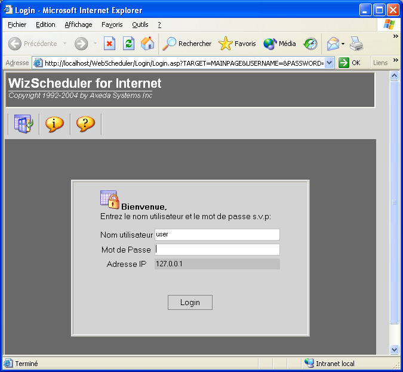Screen dimensions: 403x372
Task: Click the OK go button
Action: (x=349, y=63)
